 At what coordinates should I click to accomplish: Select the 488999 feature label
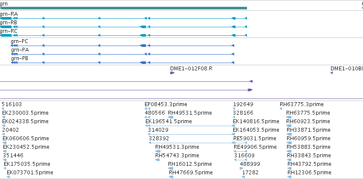250,164
